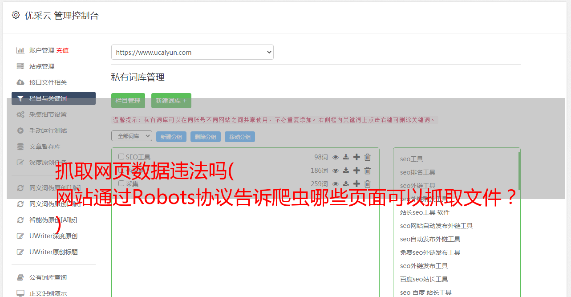The image size is (571, 297).
Task: Click the play circle icon for 手动运行测试
Action: [x=20, y=130]
